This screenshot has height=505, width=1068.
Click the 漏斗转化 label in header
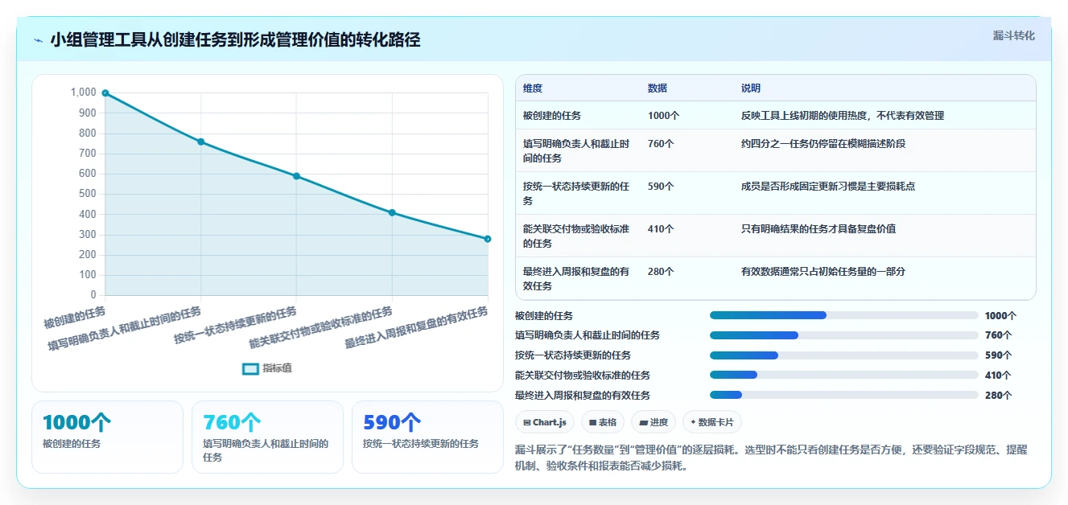point(1013,35)
